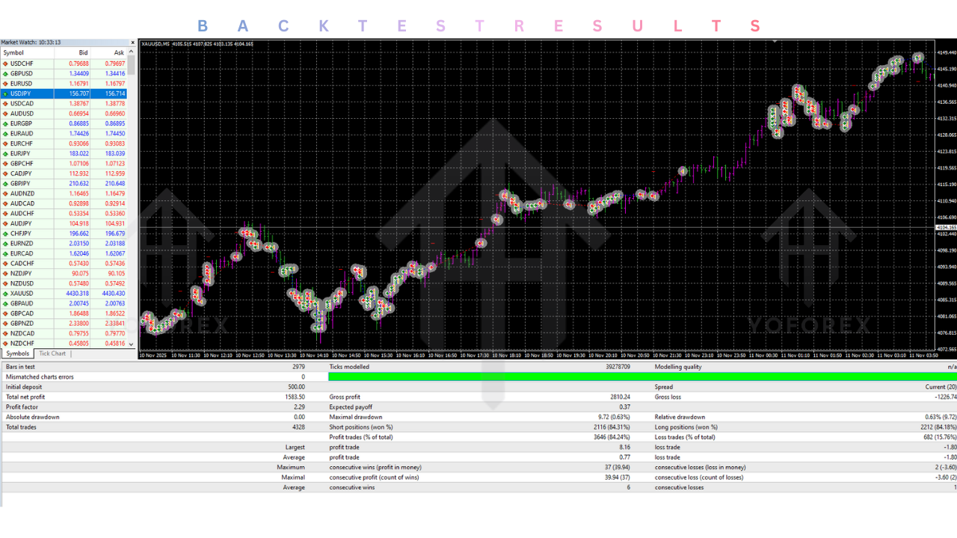Select the up-tick icon on highlighted USDJPY
This screenshot has height=538, width=957.
point(6,93)
